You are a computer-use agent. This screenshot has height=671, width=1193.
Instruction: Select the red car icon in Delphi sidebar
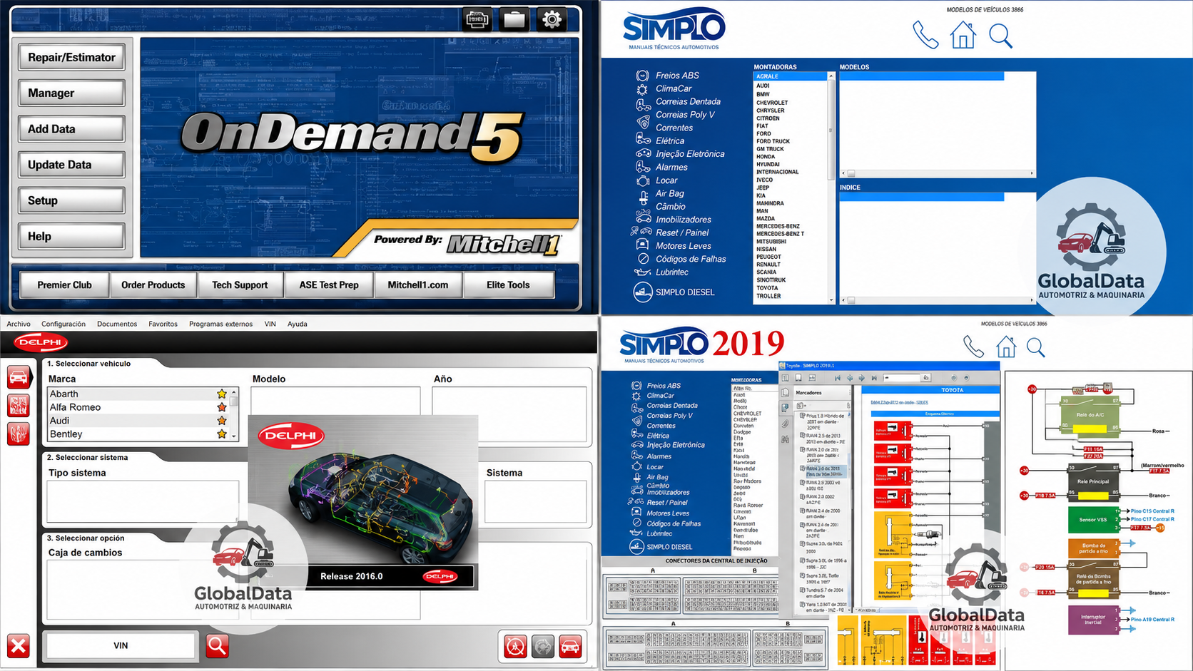(19, 377)
